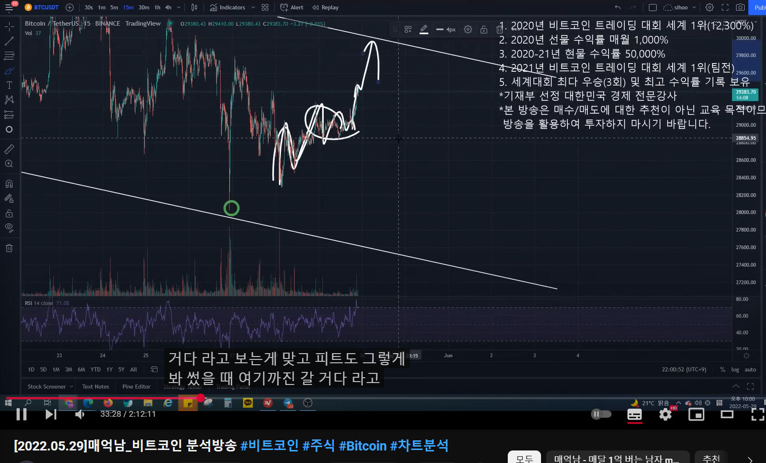Select the 1h timeframe
Screen dimensions: 766x463
pos(157,7)
